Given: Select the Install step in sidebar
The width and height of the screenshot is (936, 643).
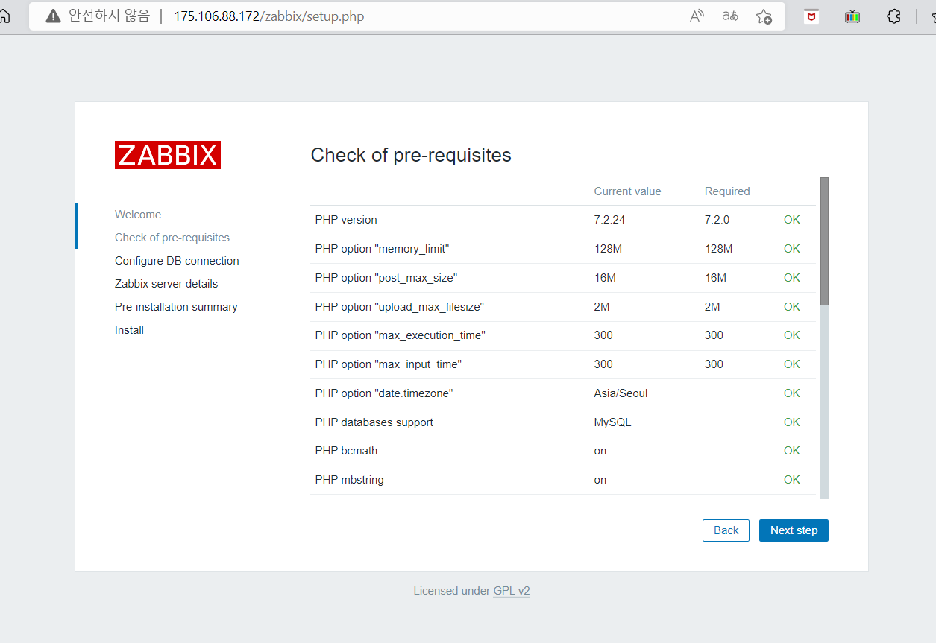Looking at the screenshot, I should point(129,330).
